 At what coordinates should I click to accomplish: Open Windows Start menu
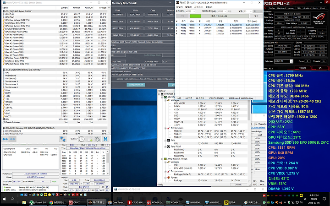pos(4,199)
